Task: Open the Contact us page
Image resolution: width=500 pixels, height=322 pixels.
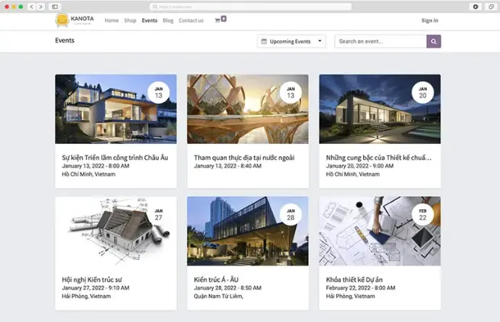Action: [x=191, y=20]
